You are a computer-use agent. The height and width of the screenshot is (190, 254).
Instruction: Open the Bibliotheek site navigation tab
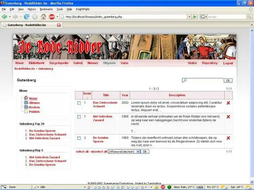click(37, 63)
